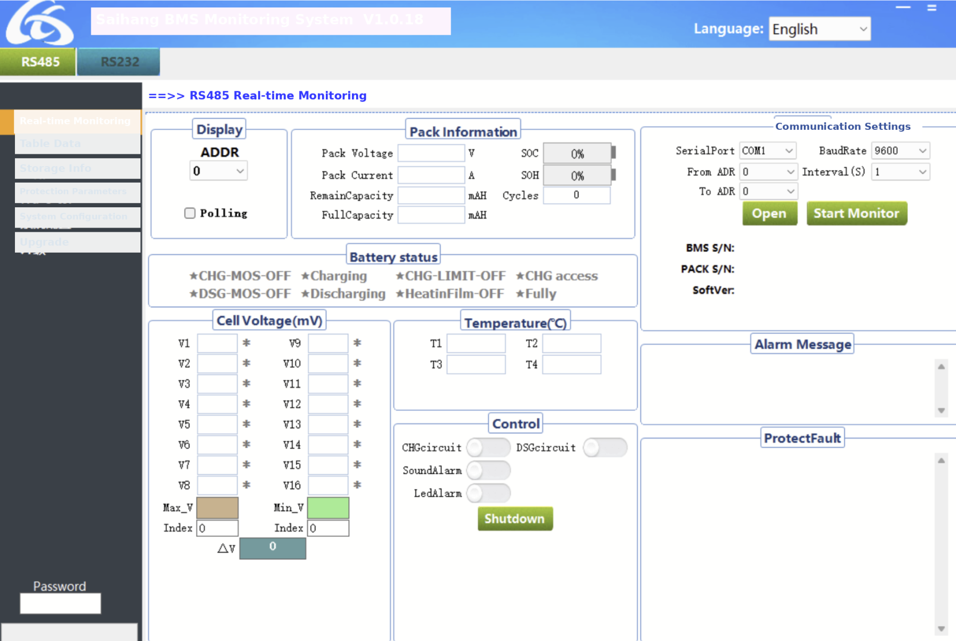Screen dimensions: 956x641
Task: Enable the Polling checkbox
Action: (x=190, y=213)
